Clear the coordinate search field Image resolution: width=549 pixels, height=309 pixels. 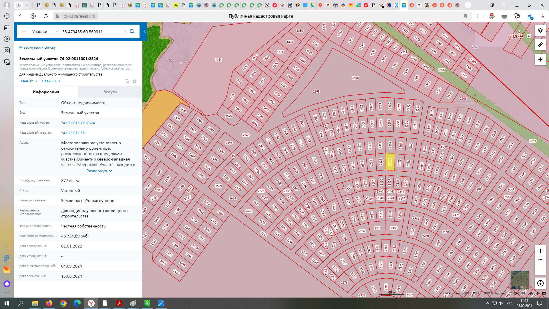(x=125, y=31)
